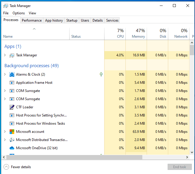Click the horizontal scrollbar right arrow
This screenshot has height=174, width=195.
187,157
